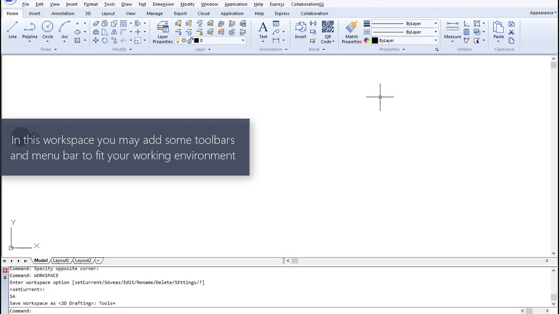Open the layer 0 dropdown list
This screenshot has width=559, height=314.
click(x=243, y=41)
